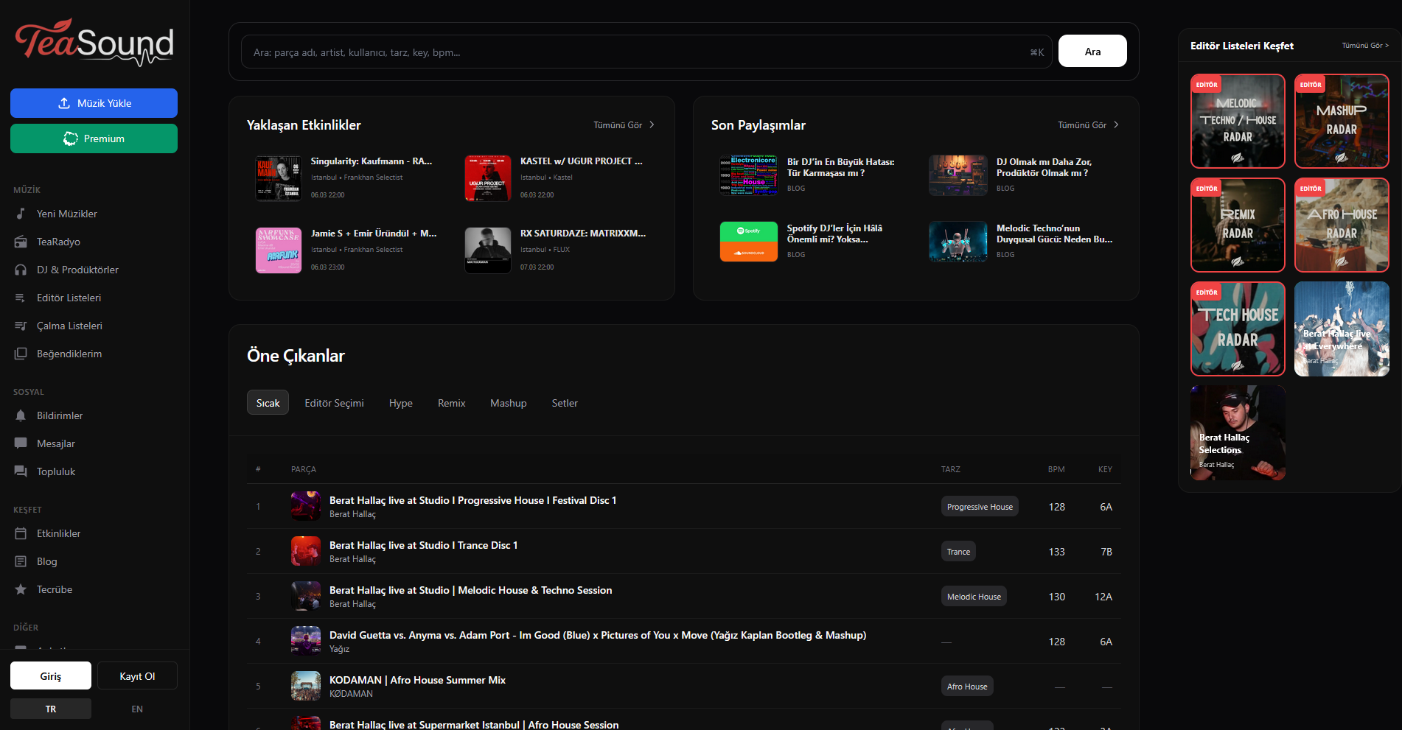Open Mesajlar chat bubble icon

point(21,443)
